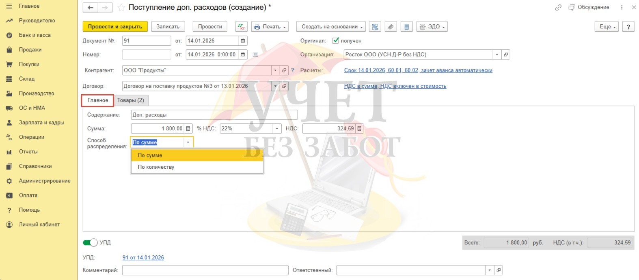Open calendar for 14.01.2026 0:00:00 field
Viewport: 639px width, 280px height.
click(243, 55)
